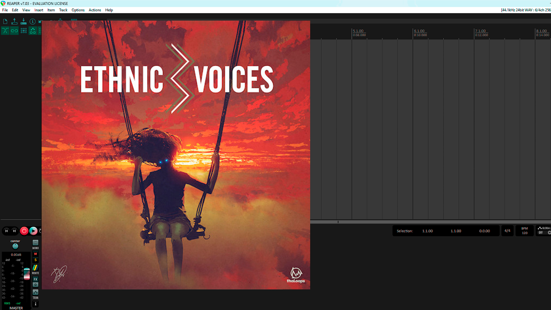Click the BPM 120 tempo field

coord(524,231)
